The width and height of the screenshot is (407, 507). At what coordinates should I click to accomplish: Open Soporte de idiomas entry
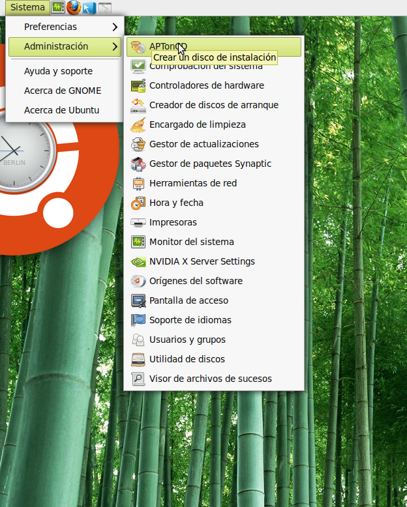click(190, 320)
